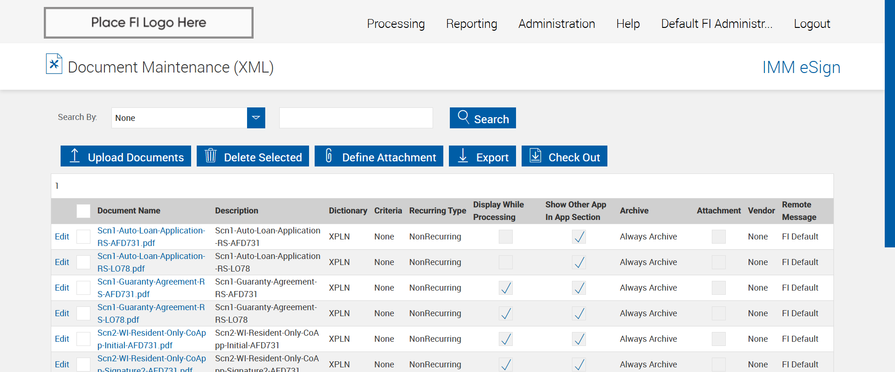This screenshot has width=895, height=372.
Task: Select the checkbox for Scn1-Guaranty-Agreement-RS-LO78.pdf row
Action: tap(83, 313)
